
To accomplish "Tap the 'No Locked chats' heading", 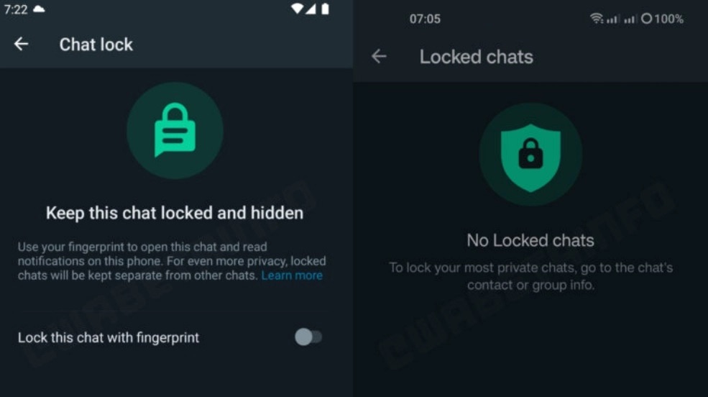I will coord(530,240).
